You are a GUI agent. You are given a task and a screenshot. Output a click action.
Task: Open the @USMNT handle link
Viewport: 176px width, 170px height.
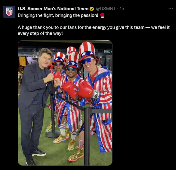point(106,9)
